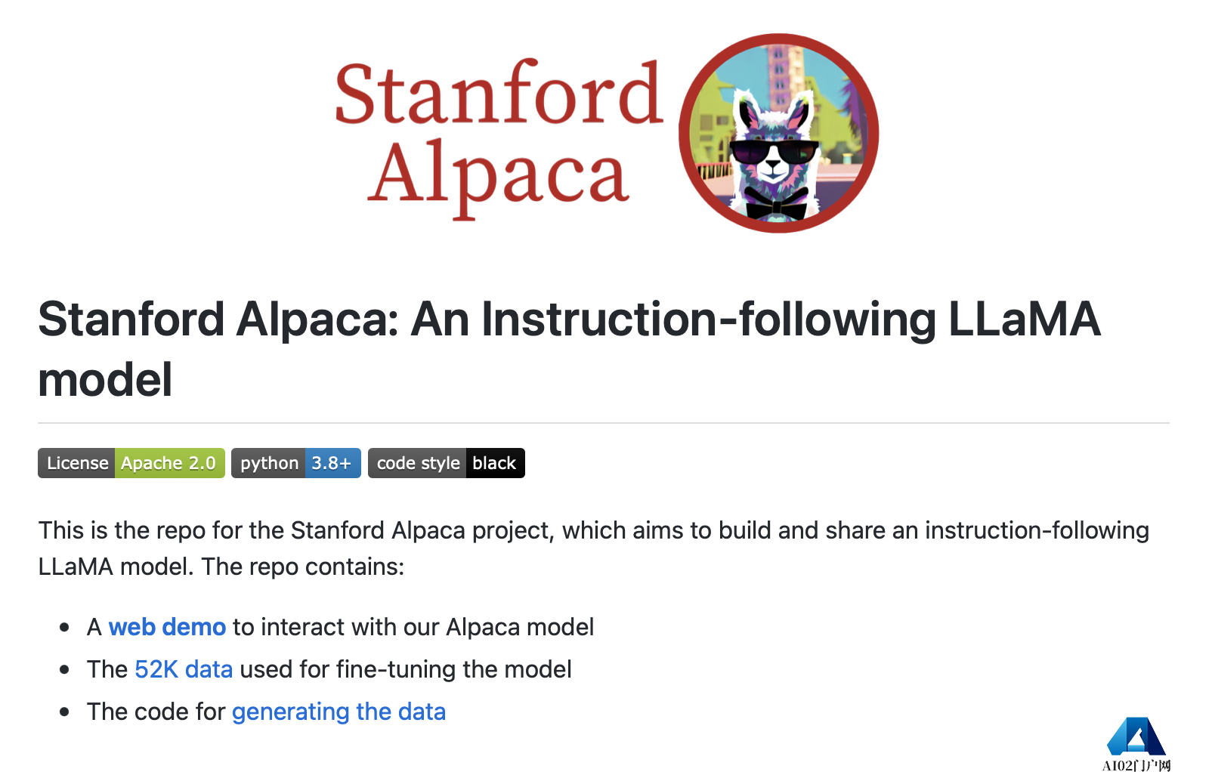Click the "used for fine-tuning the model" text
The image size is (1212, 772).
click(x=406, y=669)
